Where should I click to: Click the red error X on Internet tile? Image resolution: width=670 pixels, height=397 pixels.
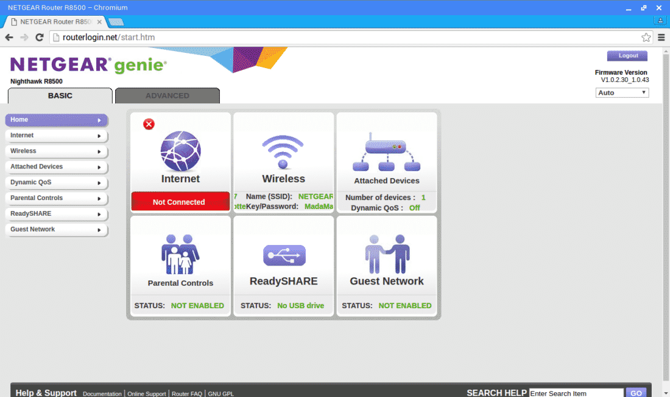pos(149,124)
